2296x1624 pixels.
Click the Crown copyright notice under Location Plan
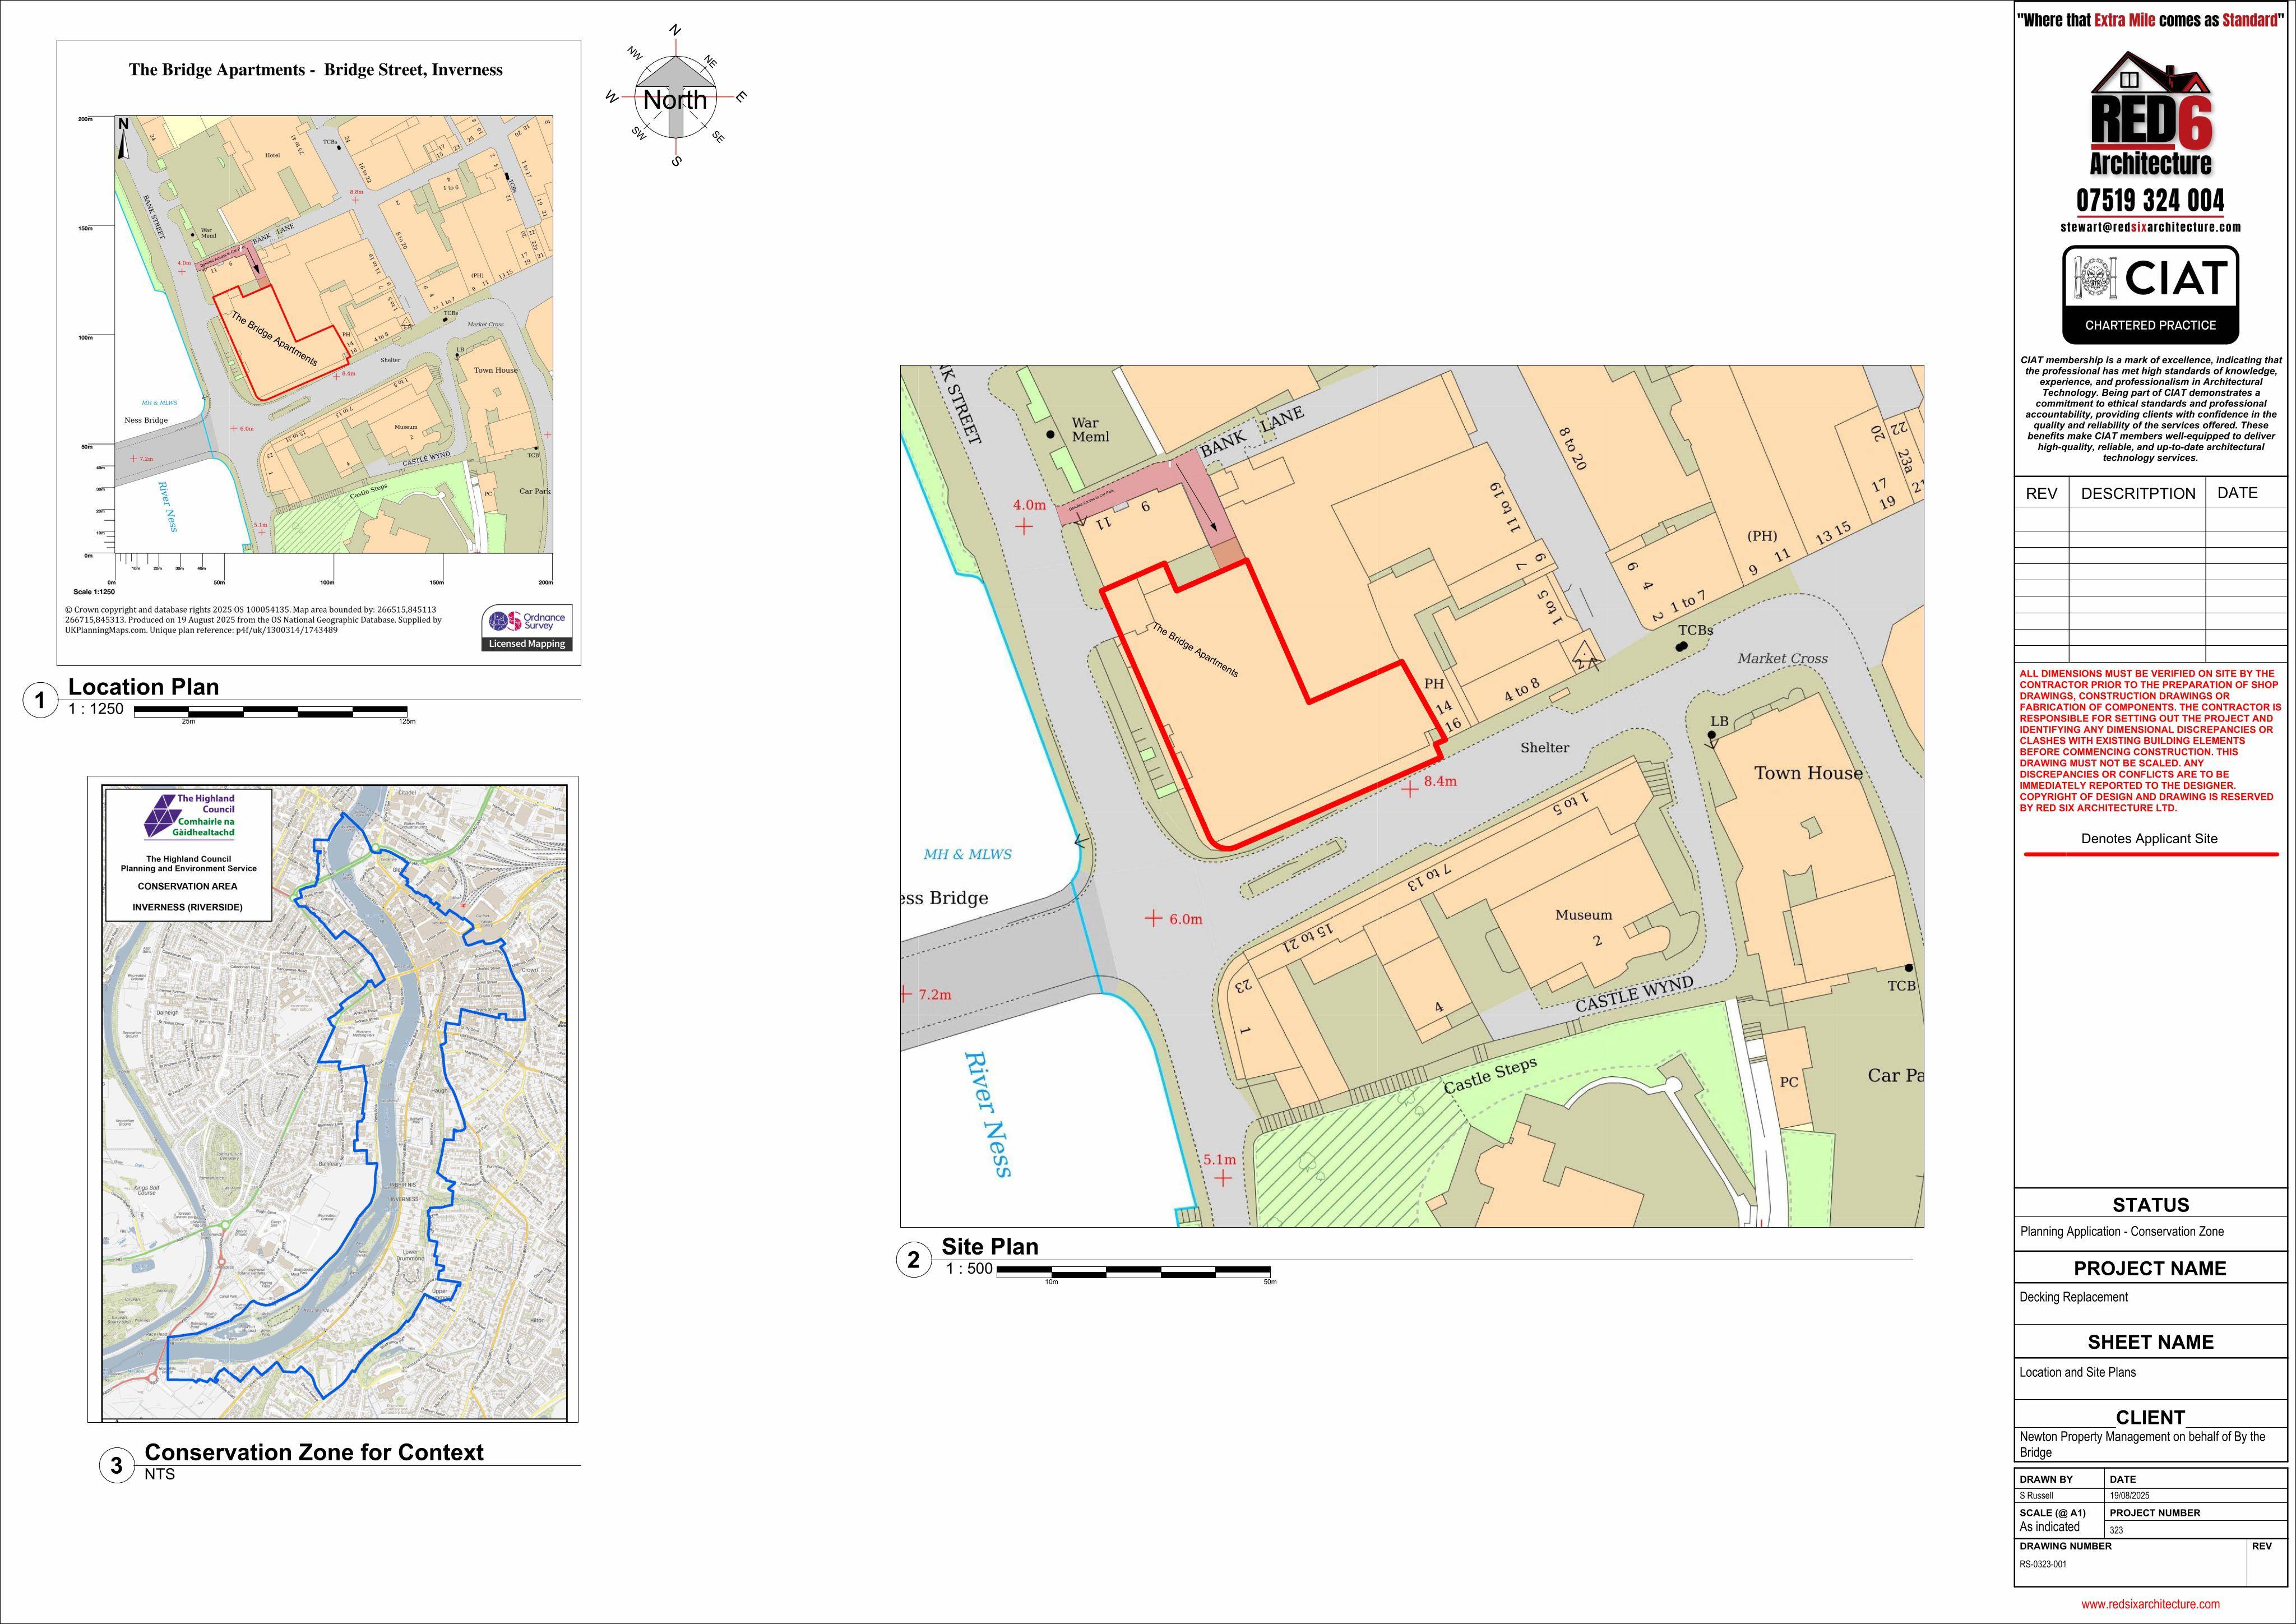[x=253, y=620]
